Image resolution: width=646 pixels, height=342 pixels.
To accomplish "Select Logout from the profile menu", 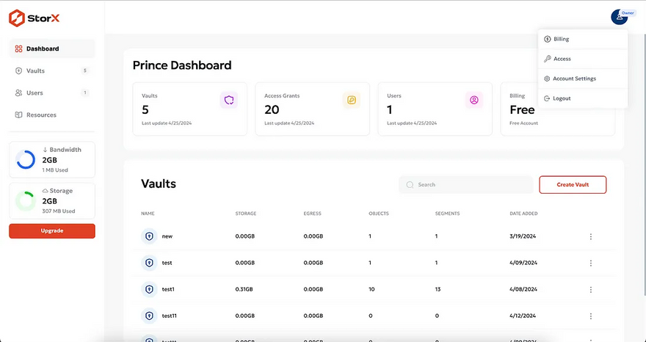I will (561, 98).
